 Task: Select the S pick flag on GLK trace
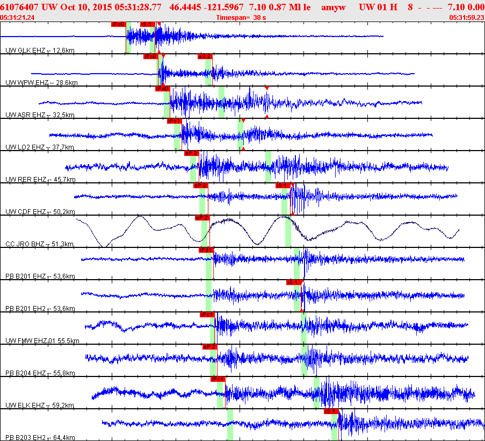point(147,24)
